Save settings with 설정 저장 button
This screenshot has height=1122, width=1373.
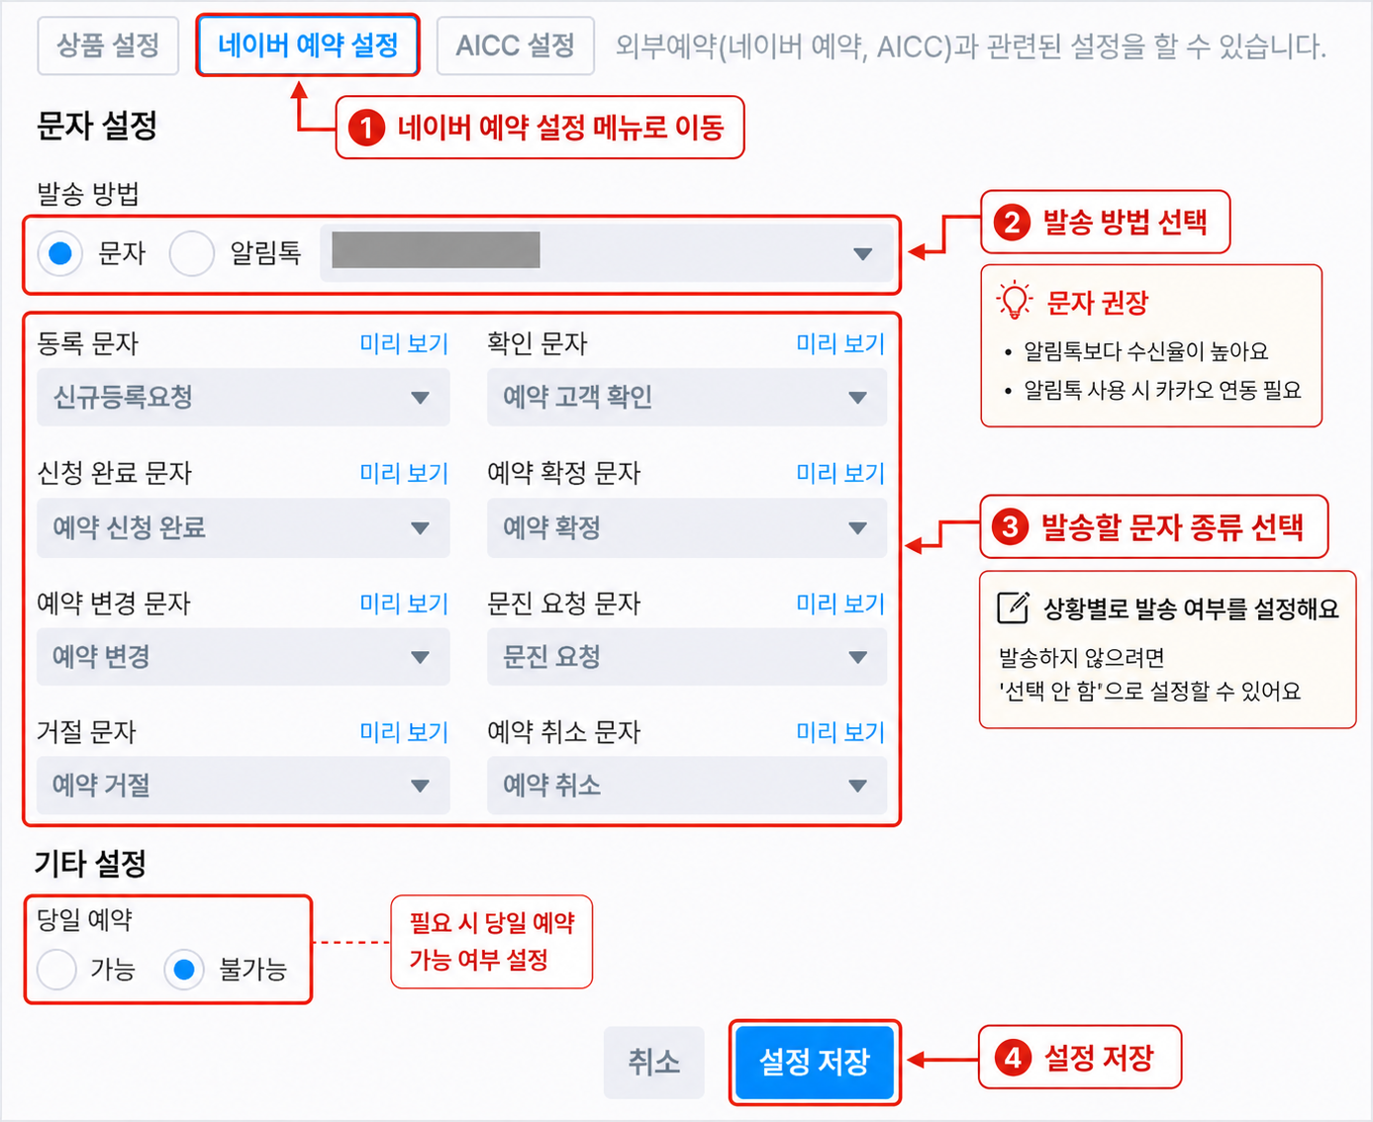(x=815, y=1063)
